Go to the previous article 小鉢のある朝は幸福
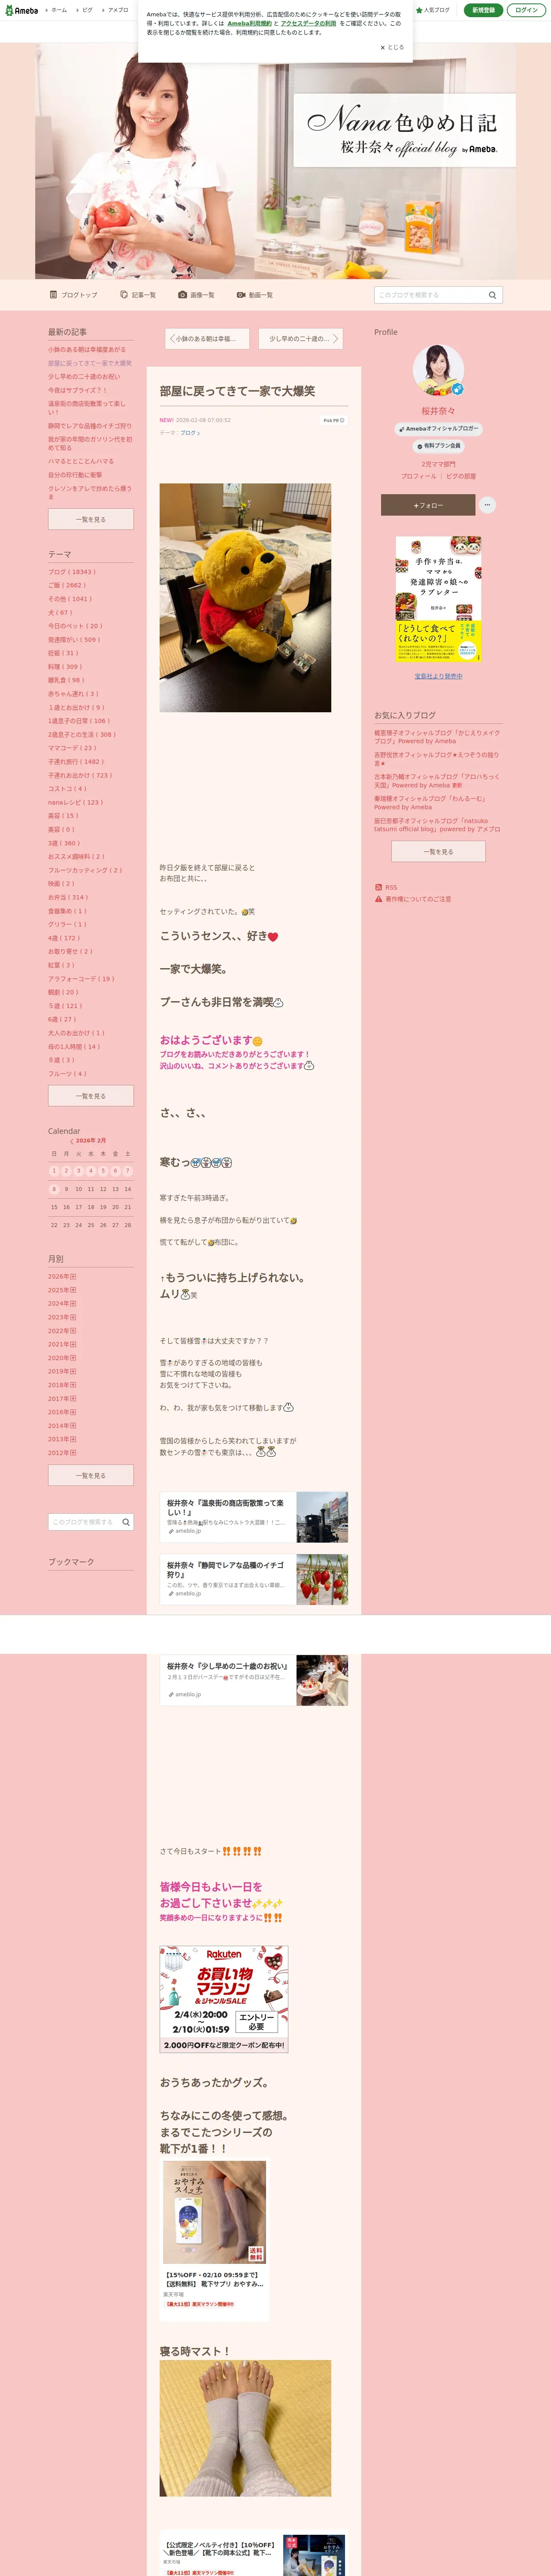551x2576 pixels. (x=207, y=339)
